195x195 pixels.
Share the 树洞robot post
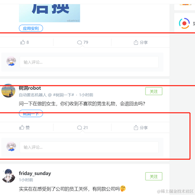click(141, 128)
